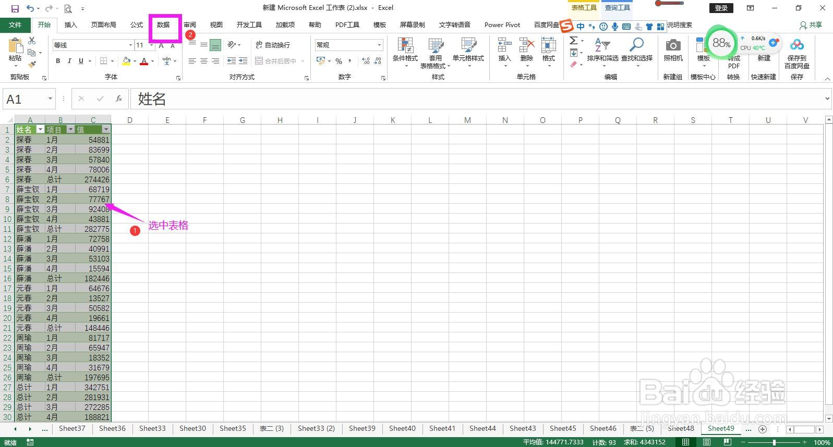Toggle align text left
This screenshot has width=833, height=447.
pyautogui.click(x=192, y=61)
